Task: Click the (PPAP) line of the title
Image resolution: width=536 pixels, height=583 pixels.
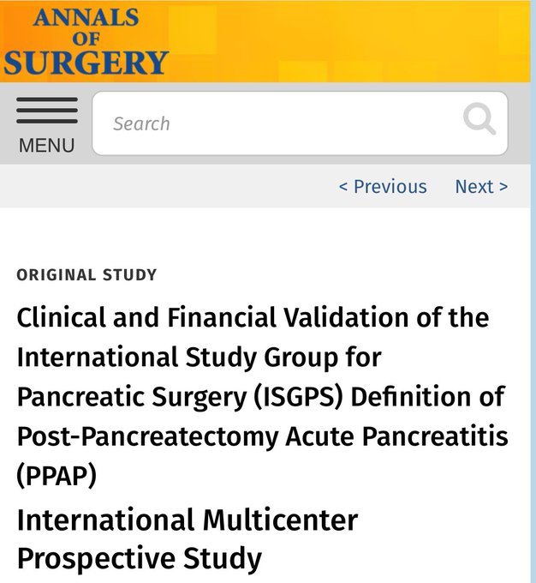Action: click(57, 475)
